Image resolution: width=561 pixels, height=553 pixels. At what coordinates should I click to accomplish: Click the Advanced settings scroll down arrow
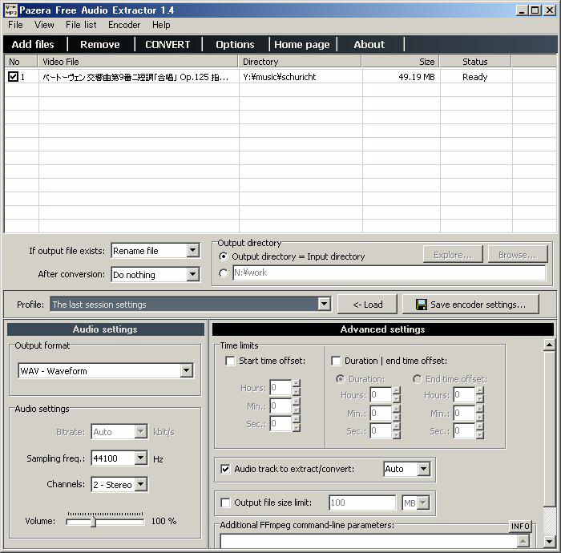click(x=549, y=541)
